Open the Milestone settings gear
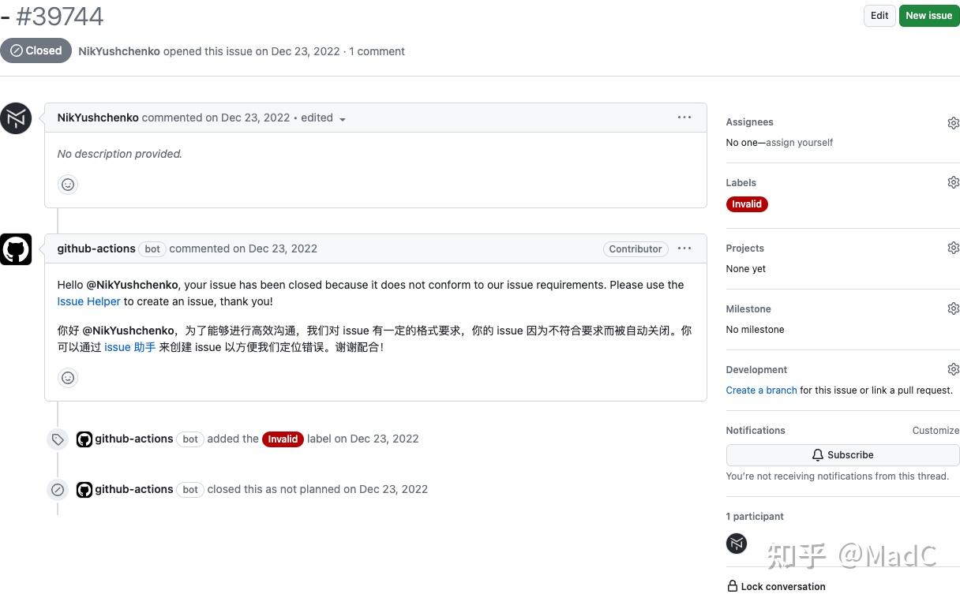The height and width of the screenshot is (594, 960). tap(953, 308)
